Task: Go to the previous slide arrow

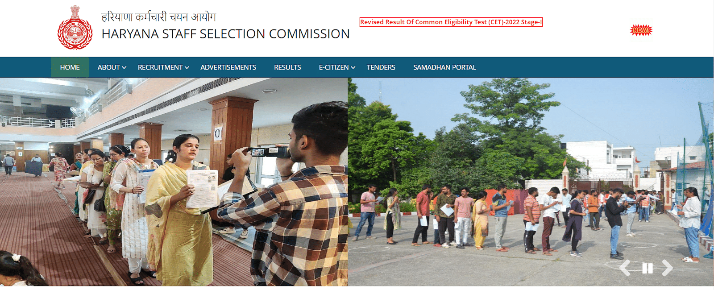Action: click(625, 268)
